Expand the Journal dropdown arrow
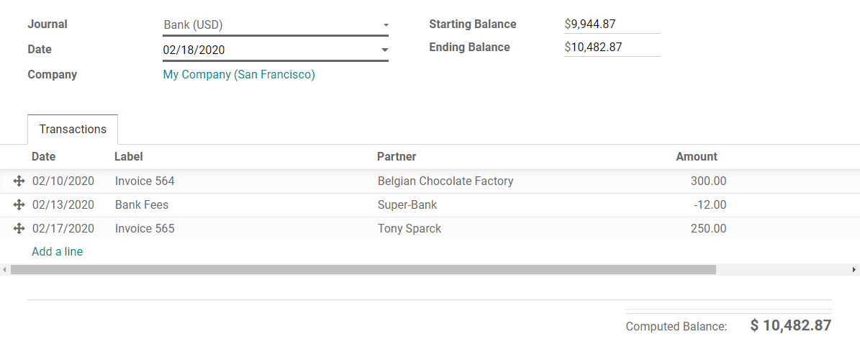This screenshot has width=860, height=347. tap(386, 25)
